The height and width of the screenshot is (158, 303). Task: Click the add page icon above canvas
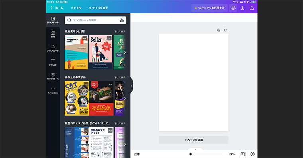(226, 30)
